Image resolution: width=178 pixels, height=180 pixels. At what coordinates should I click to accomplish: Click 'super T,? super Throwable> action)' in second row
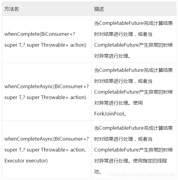45,97
